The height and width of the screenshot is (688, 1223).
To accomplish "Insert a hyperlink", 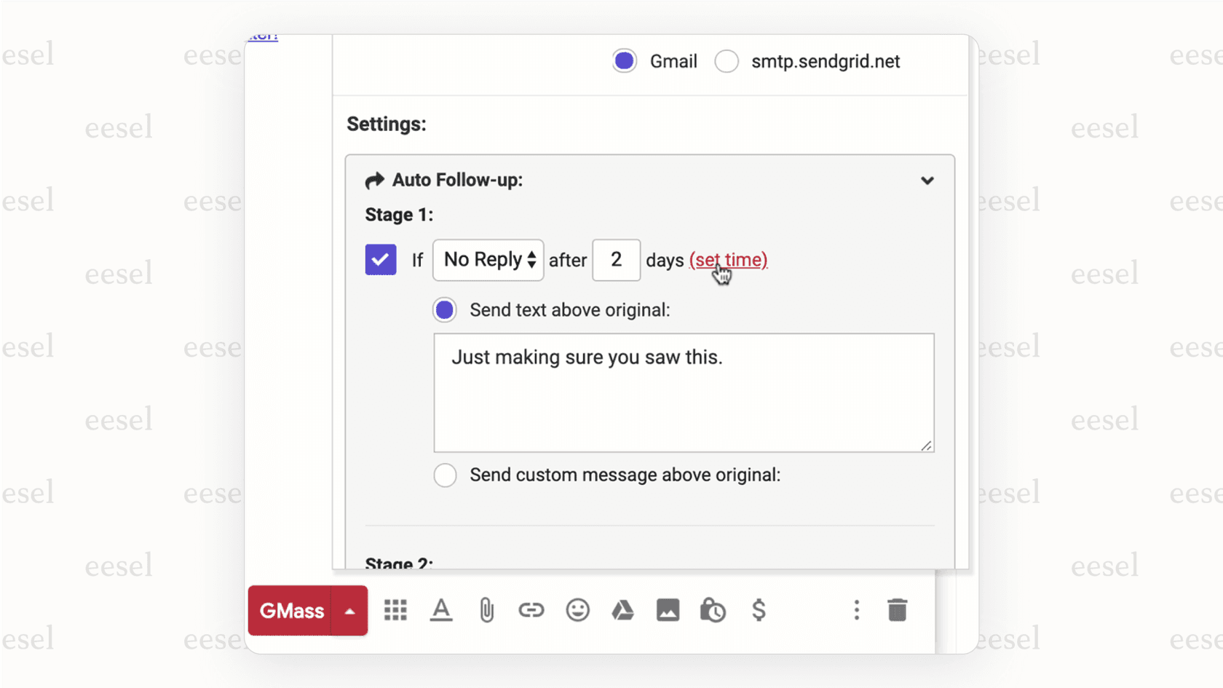I will 531,610.
